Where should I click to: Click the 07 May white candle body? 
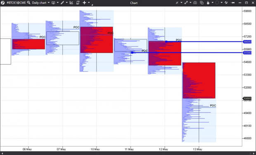pos(63,38)
